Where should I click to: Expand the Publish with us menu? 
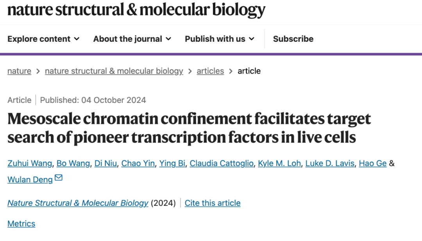(x=220, y=39)
